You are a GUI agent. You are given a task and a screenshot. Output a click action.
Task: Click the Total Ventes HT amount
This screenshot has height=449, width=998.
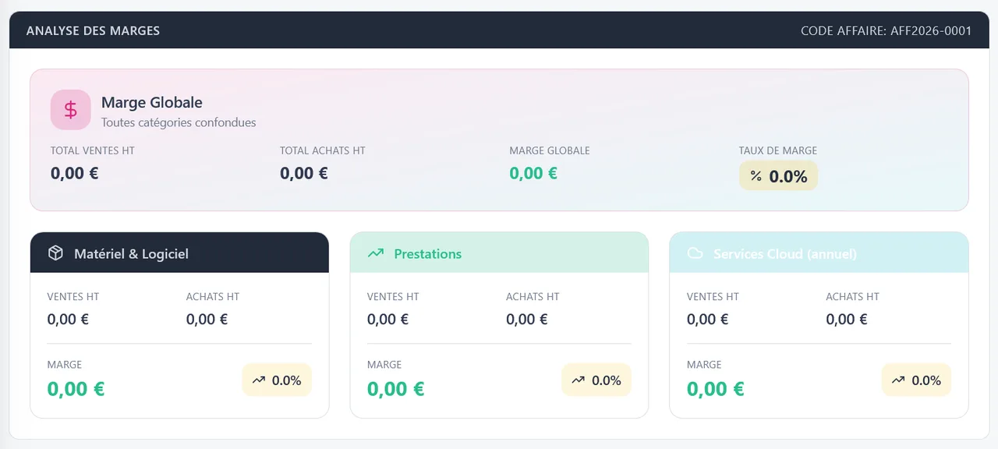(x=75, y=173)
